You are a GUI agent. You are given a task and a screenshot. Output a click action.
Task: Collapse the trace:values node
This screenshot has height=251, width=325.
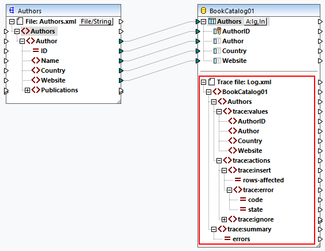coord(219,111)
